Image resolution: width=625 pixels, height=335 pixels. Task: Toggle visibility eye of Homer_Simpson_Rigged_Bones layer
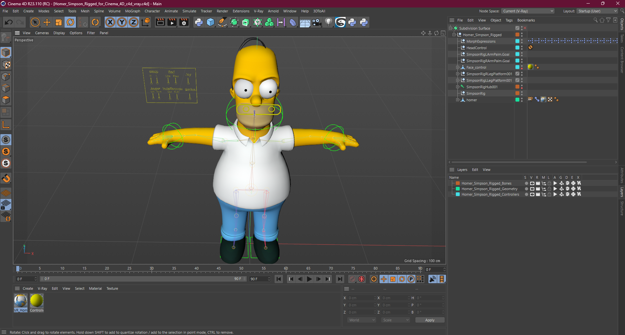(532, 183)
